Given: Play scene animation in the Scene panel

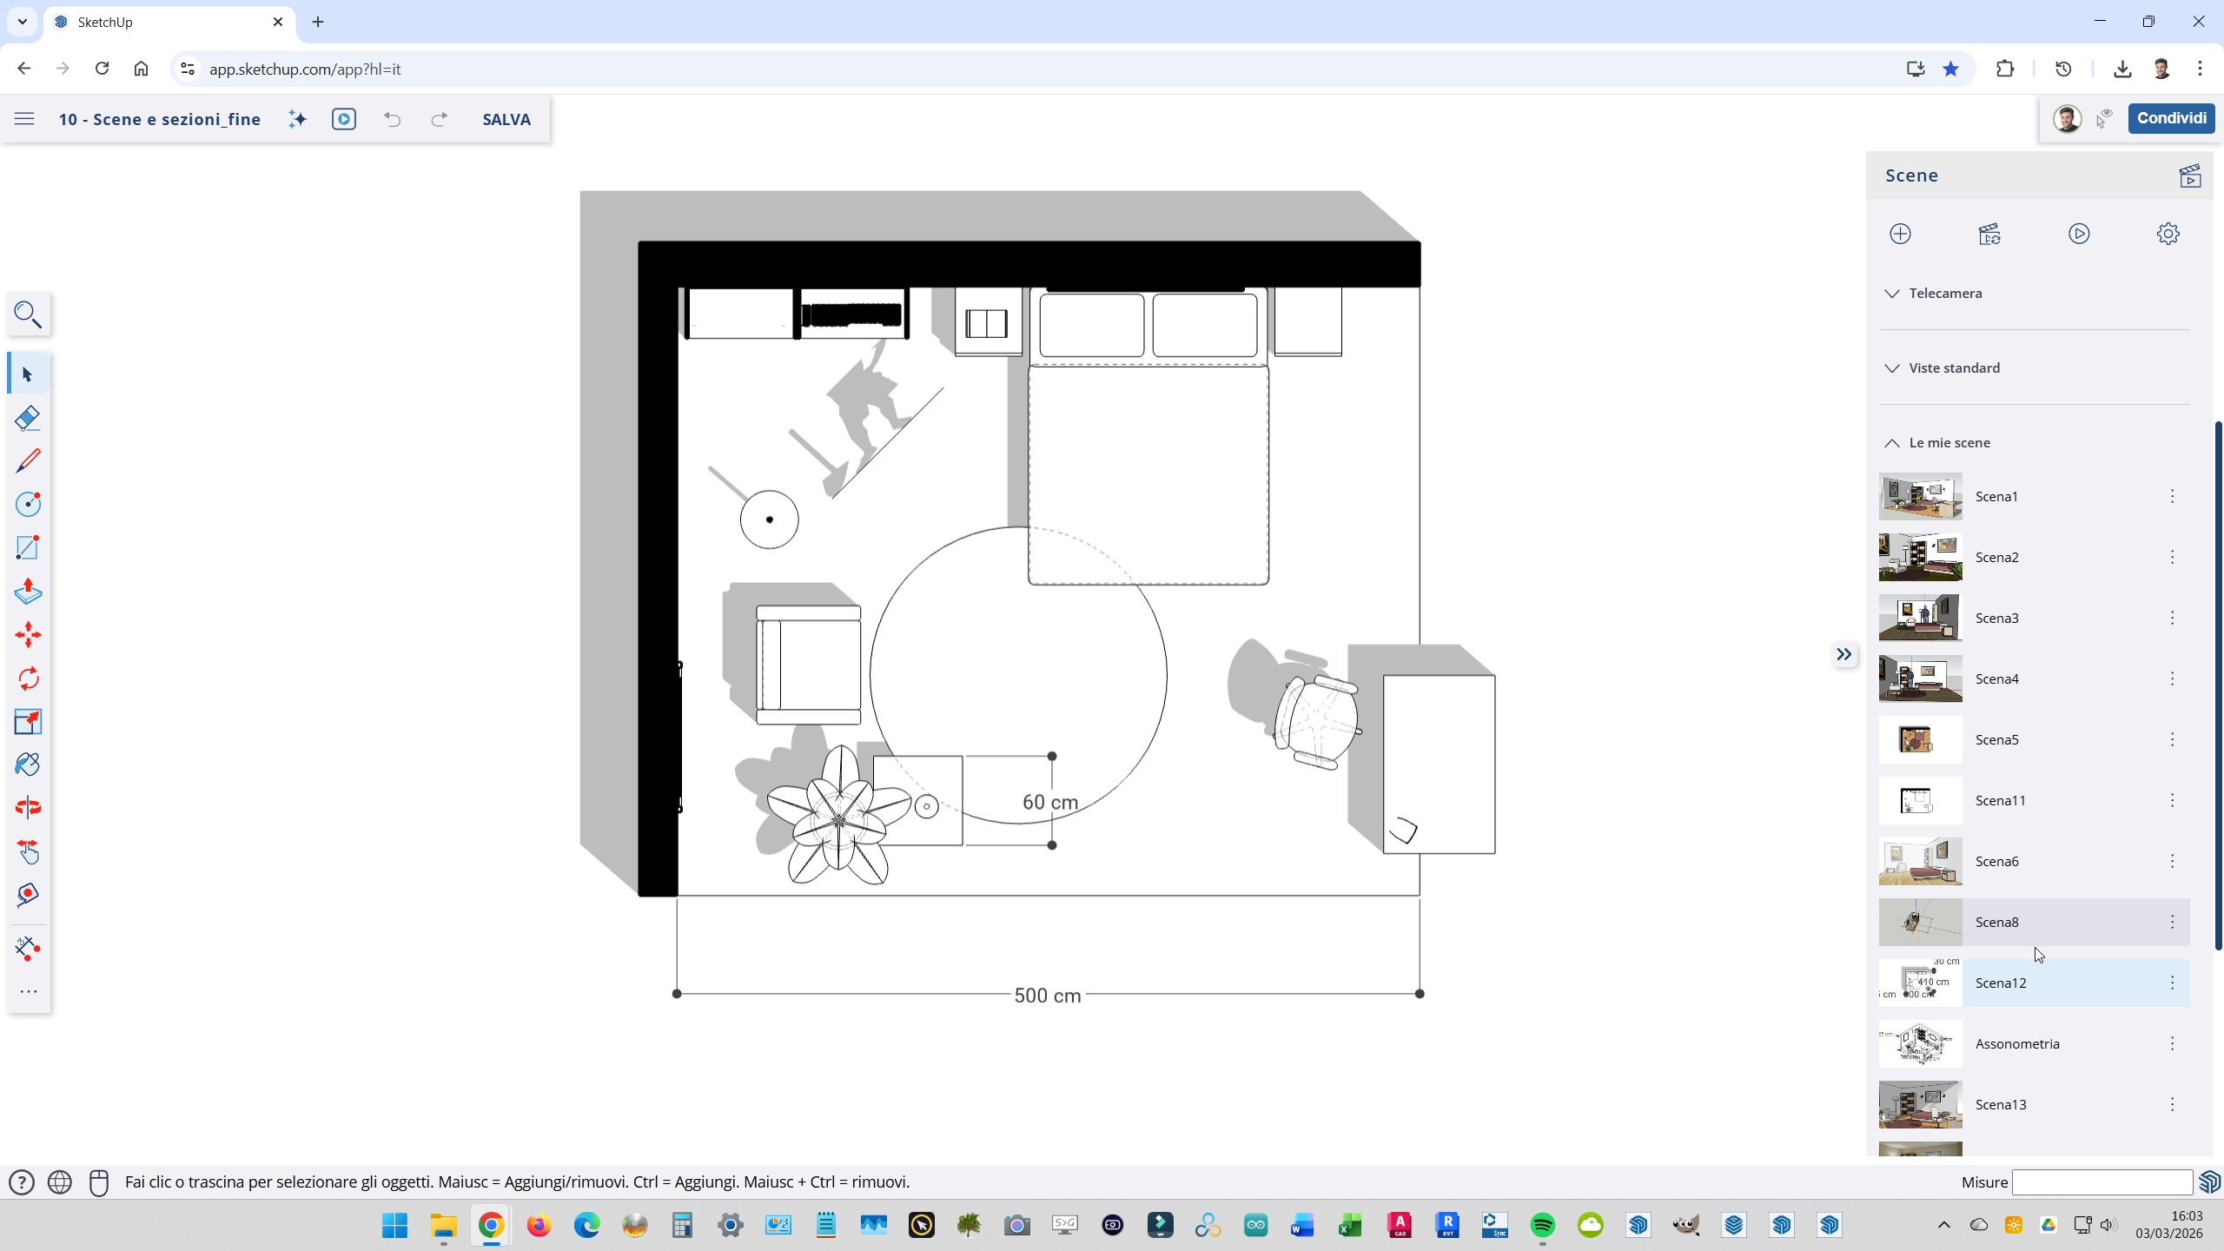Looking at the screenshot, I should pyautogui.click(x=2079, y=234).
